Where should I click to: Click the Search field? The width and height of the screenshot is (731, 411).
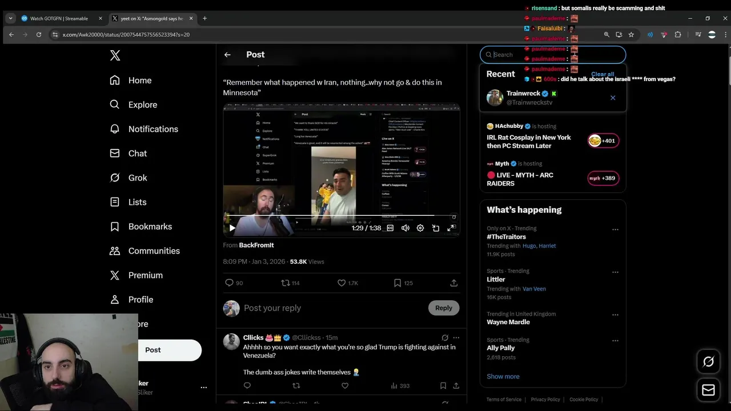[553, 55]
